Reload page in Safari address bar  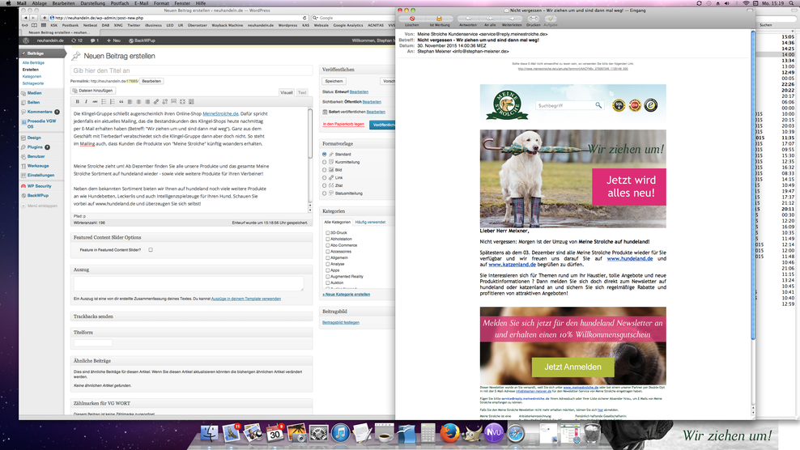pos(304,18)
